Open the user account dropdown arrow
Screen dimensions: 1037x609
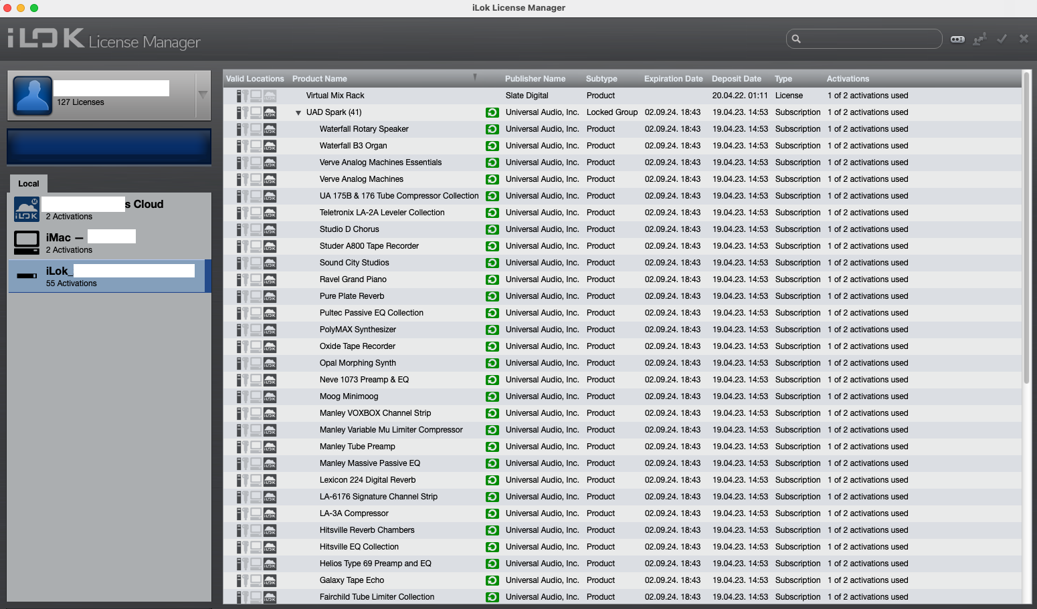203,96
